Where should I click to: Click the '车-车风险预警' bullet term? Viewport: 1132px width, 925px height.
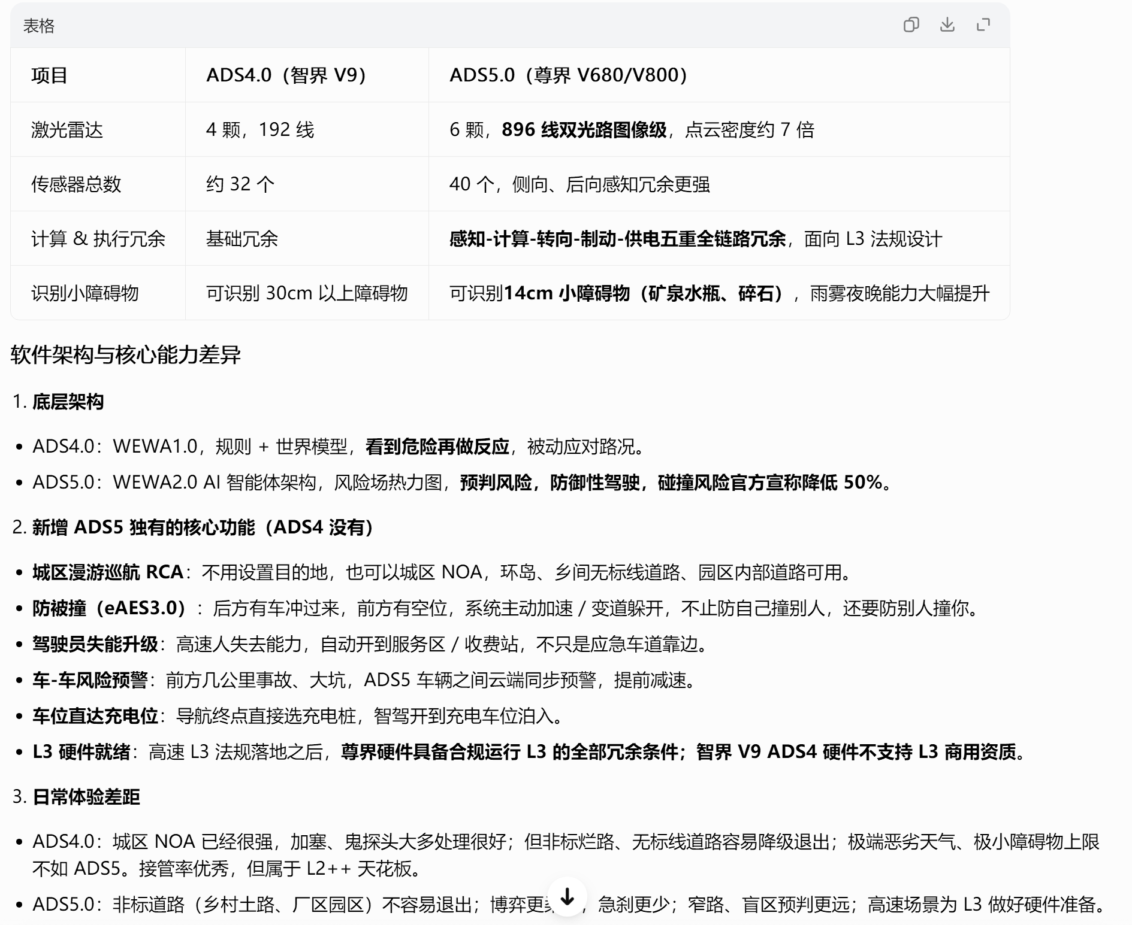click(90, 680)
